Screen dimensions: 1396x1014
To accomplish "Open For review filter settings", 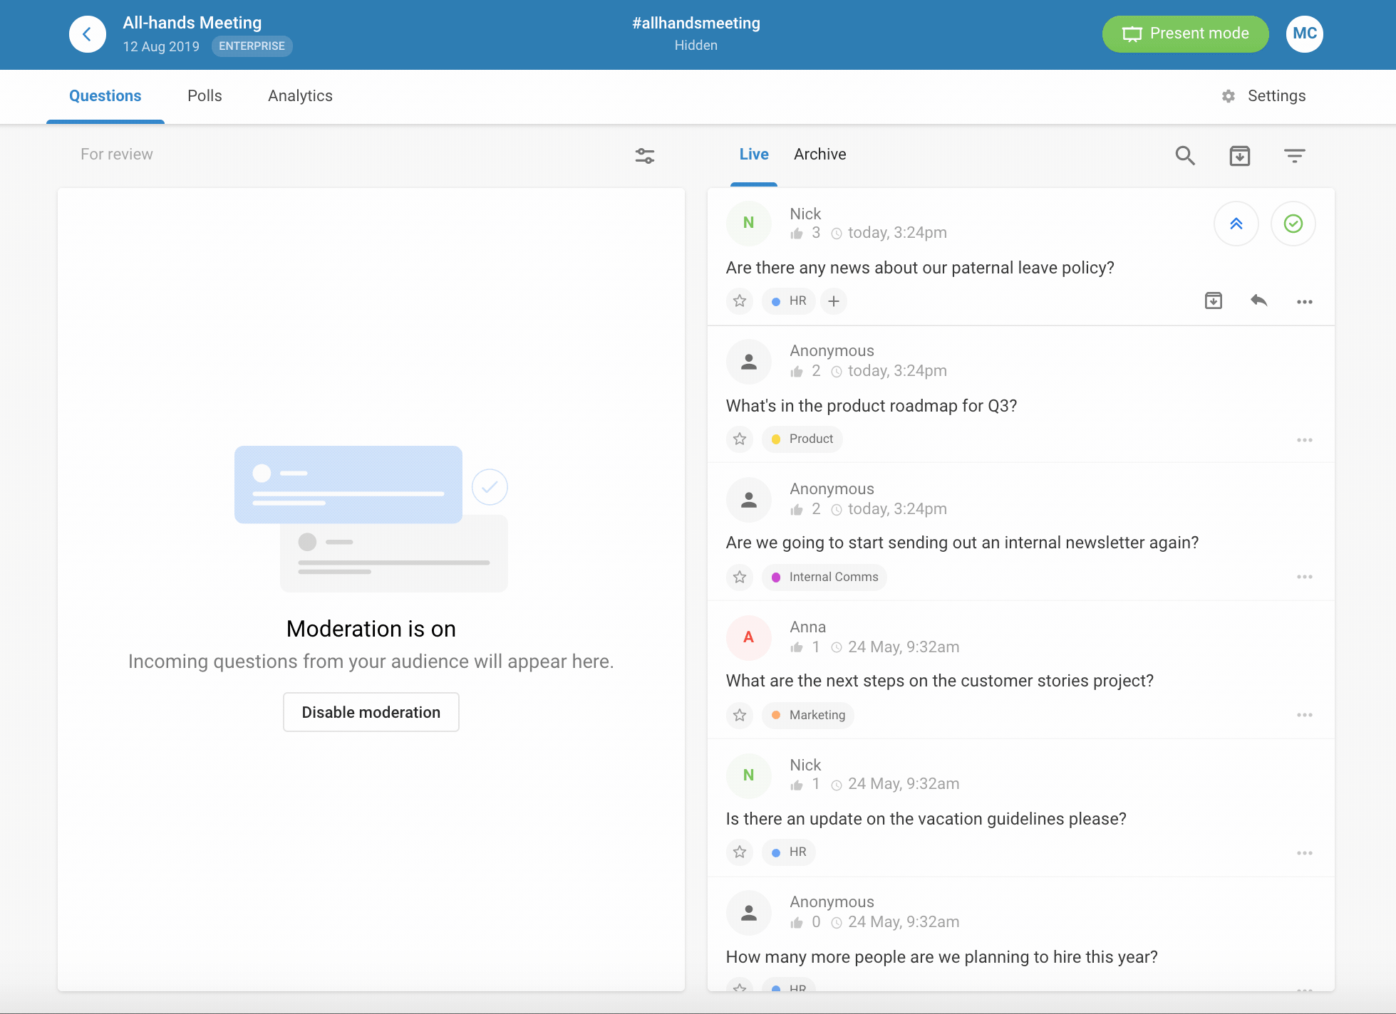I will tap(644, 155).
